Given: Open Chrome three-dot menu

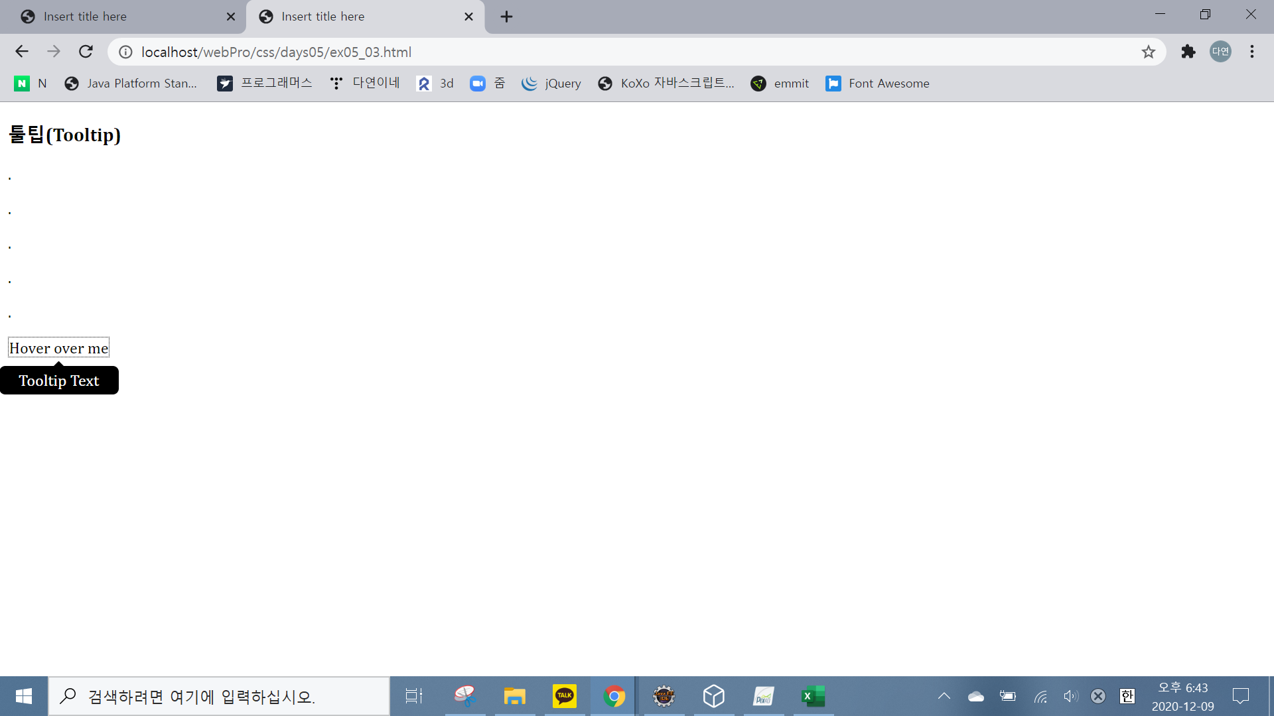Looking at the screenshot, I should (1252, 52).
